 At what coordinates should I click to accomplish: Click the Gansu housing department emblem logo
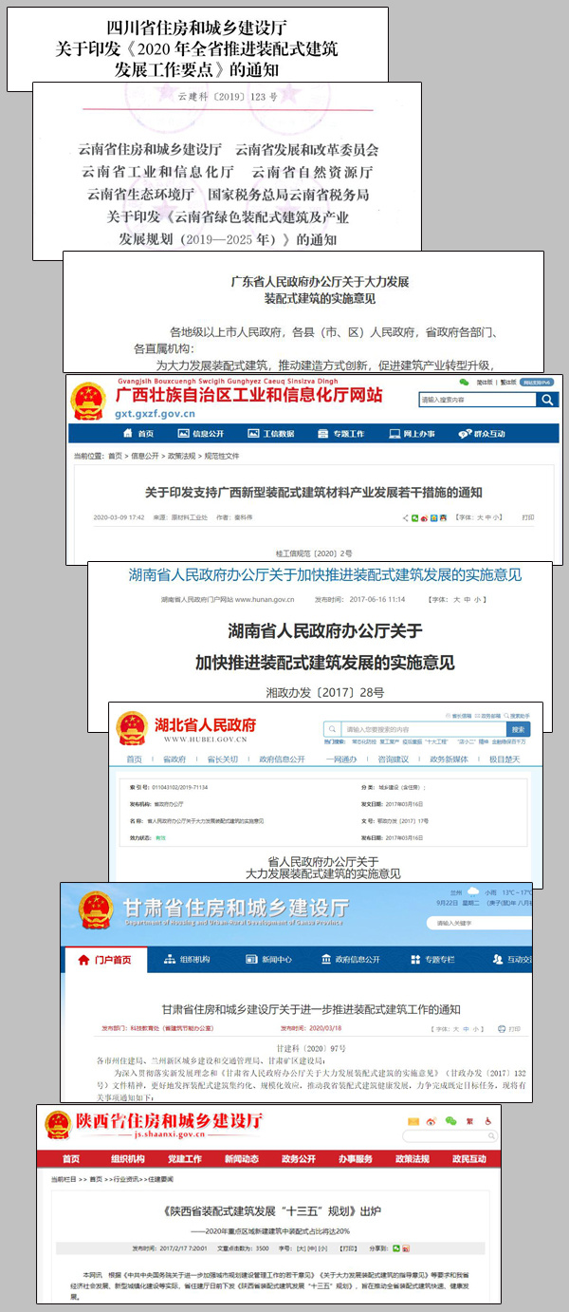click(95, 909)
